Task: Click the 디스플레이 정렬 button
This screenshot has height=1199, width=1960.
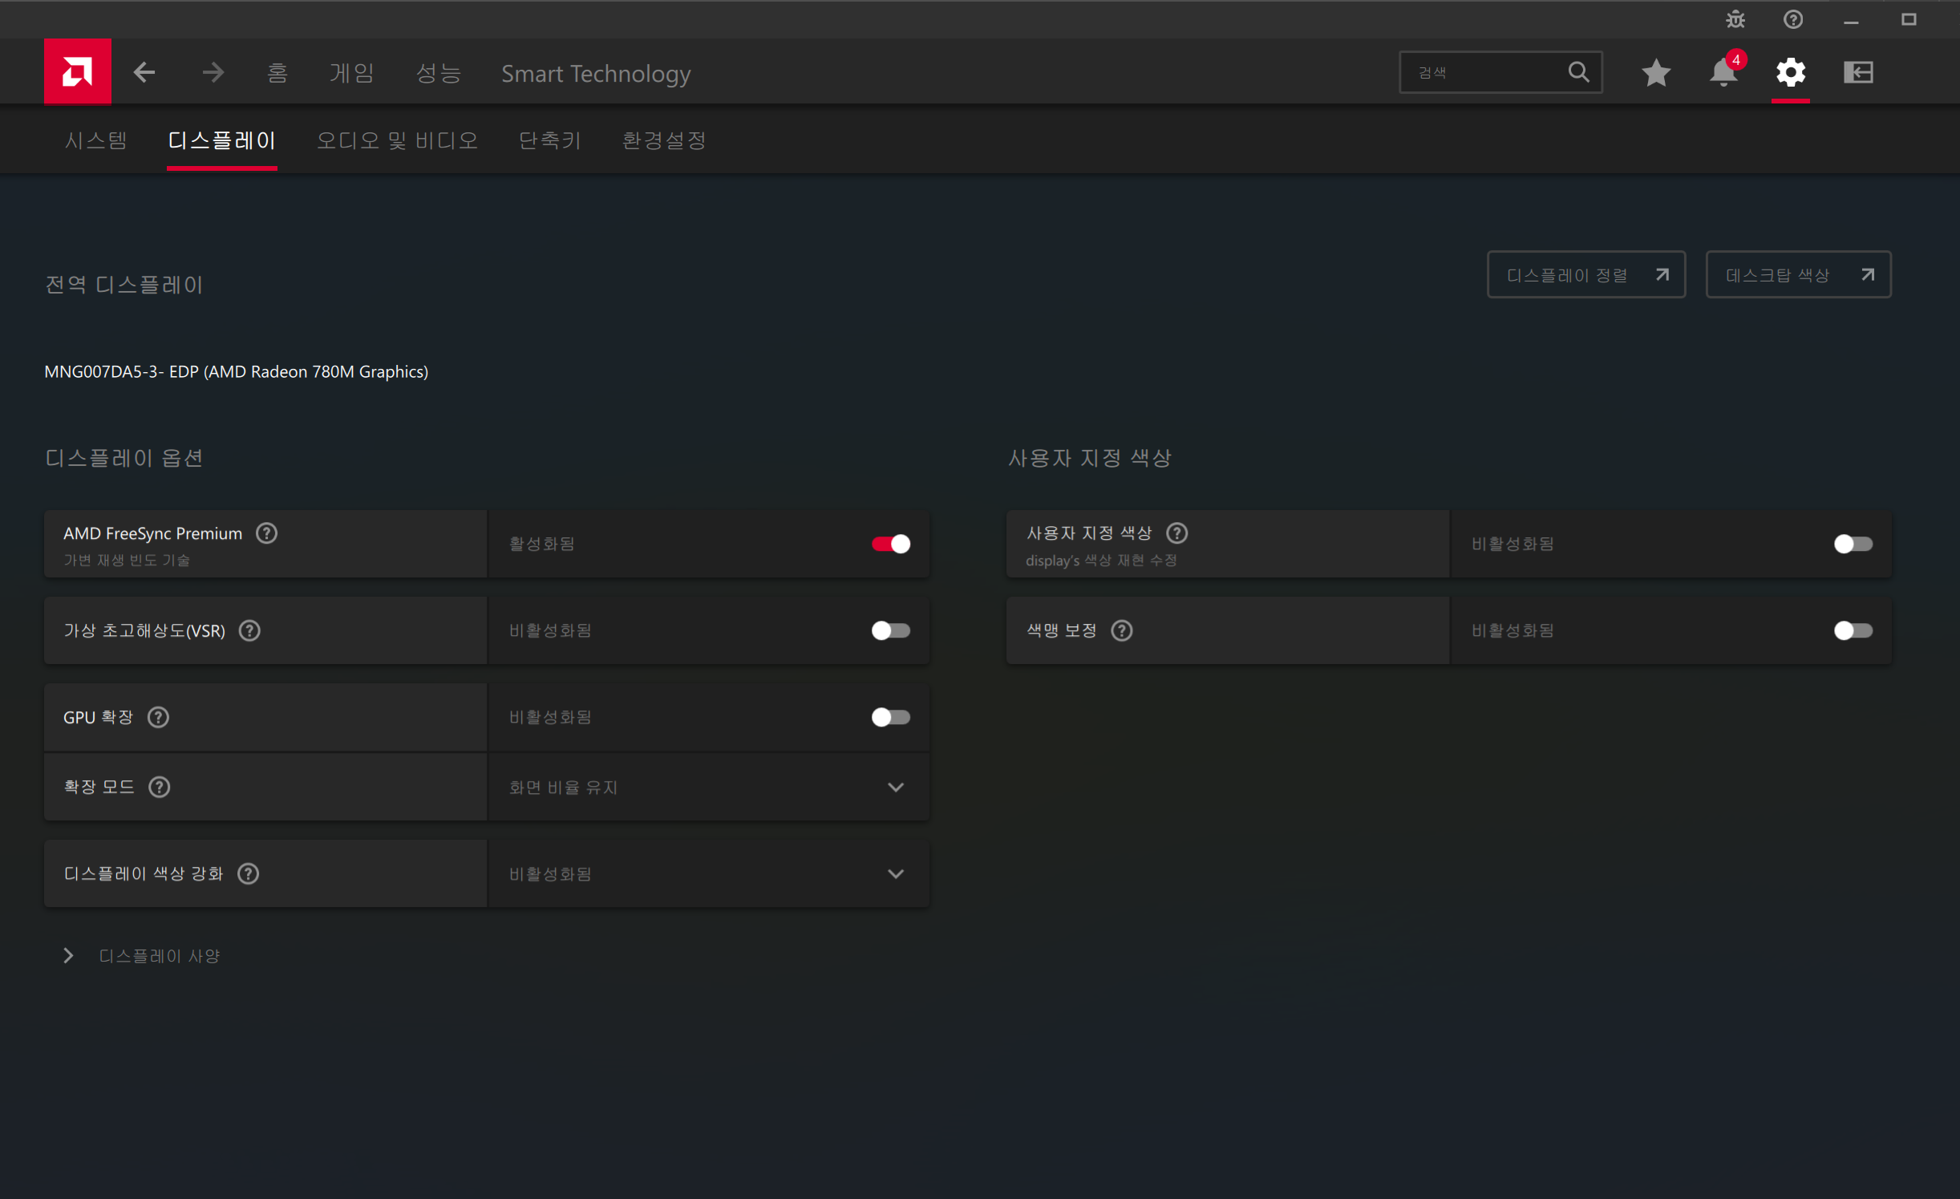Action: [1586, 275]
